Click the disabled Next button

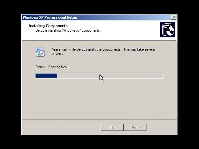[136, 127]
